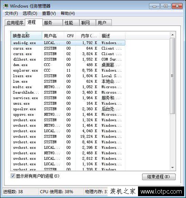Click the vertical scrollbar thumb
The height and width of the screenshot is (198, 186).
tap(173, 76)
